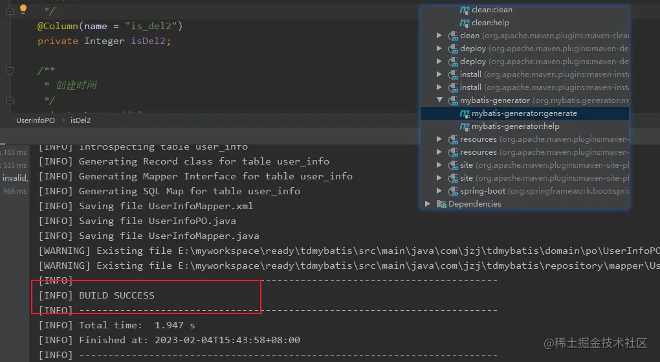Click Generating Mapper Interface console line
Viewport: 660px width, 362px height.
click(195, 176)
